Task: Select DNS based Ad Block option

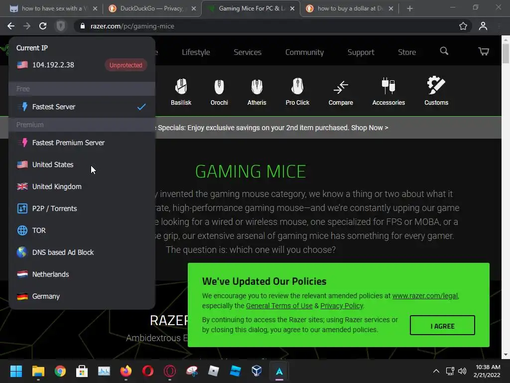Action: [82, 252]
